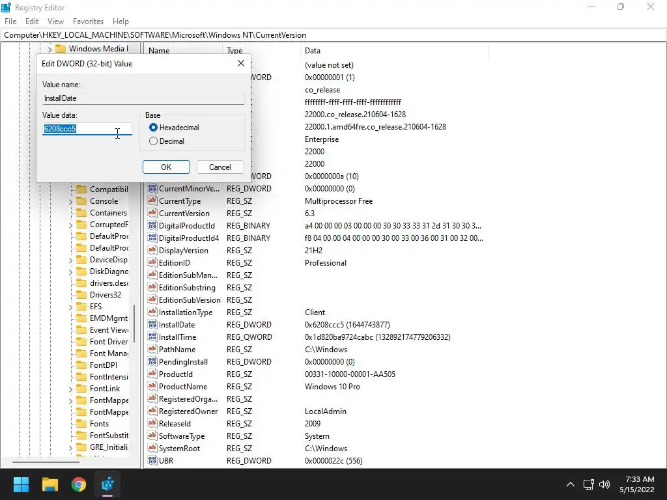
Task: Expand the FontLink key node
Action: [70, 389]
